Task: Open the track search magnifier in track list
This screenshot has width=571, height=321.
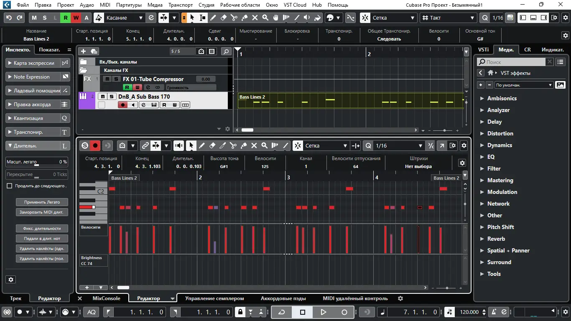Action: [x=226, y=51]
